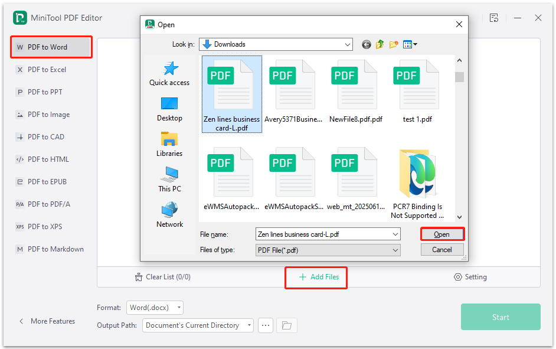
Task: Go back to More Features
Action: pyautogui.click(x=47, y=321)
